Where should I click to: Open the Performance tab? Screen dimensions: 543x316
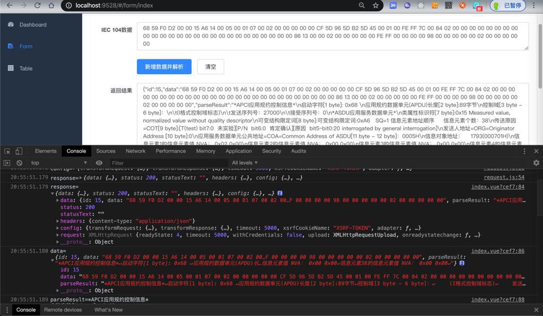click(171, 151)
